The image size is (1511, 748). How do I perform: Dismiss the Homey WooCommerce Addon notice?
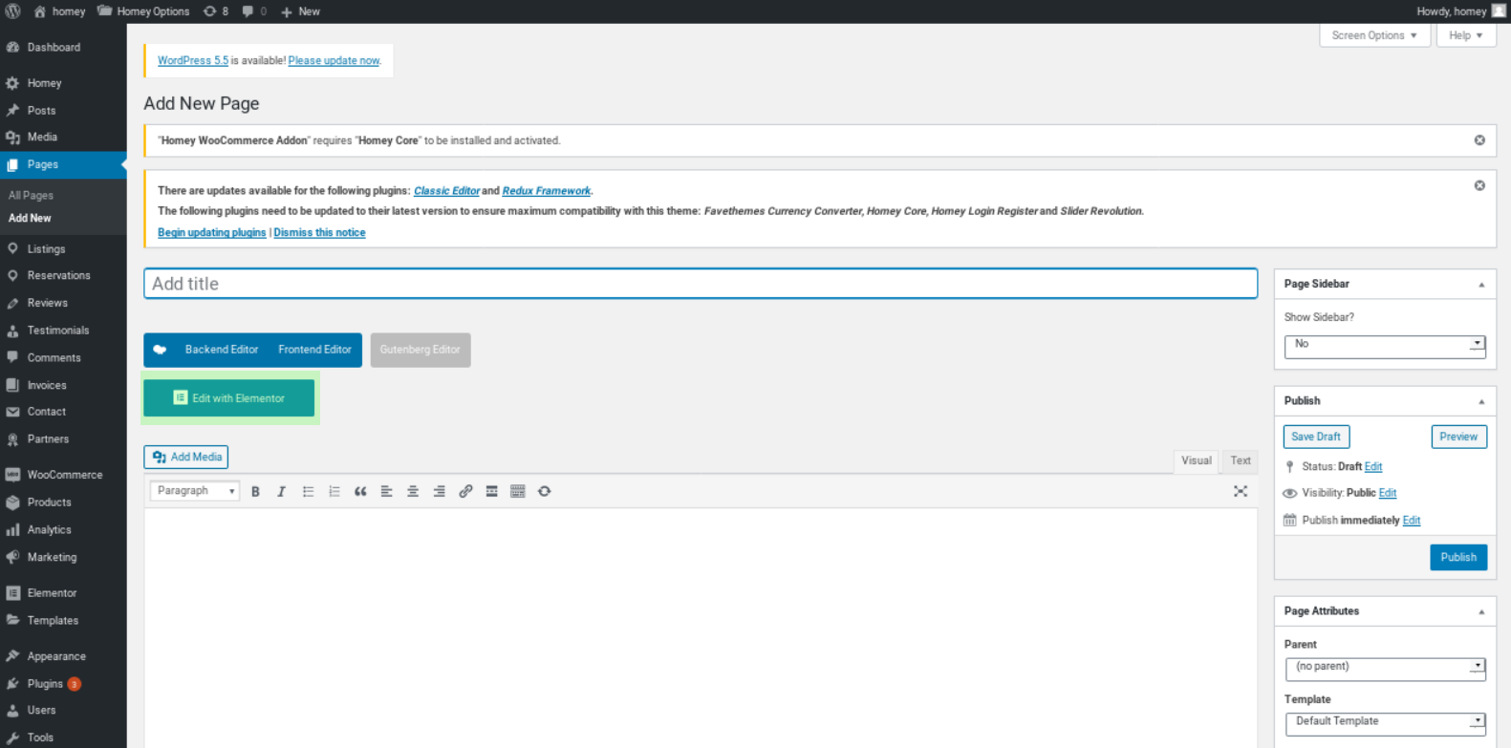pyautogui.click(x=1479, y=140)
